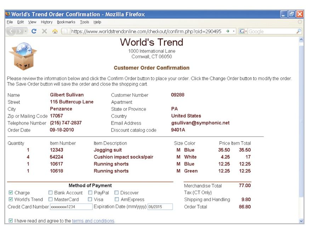Image resolution: width=313 pixels, height=231 pixels.
Task: Click the Credit Card Number field
Action: click(71, 207)
